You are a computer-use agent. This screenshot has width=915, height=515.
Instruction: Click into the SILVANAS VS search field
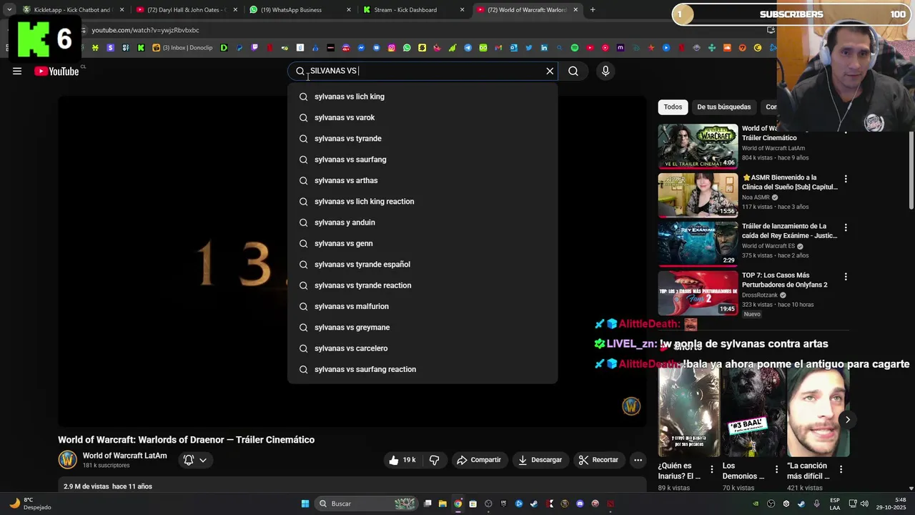422,71
